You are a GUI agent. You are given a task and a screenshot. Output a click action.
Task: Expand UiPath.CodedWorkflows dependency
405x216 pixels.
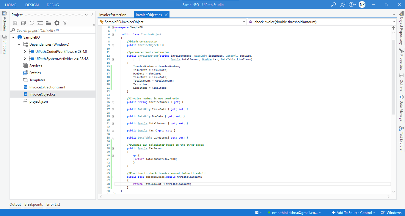[25, 52]
